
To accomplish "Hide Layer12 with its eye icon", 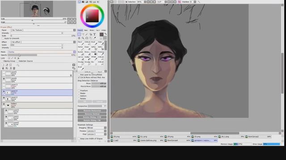I will 4,98.
